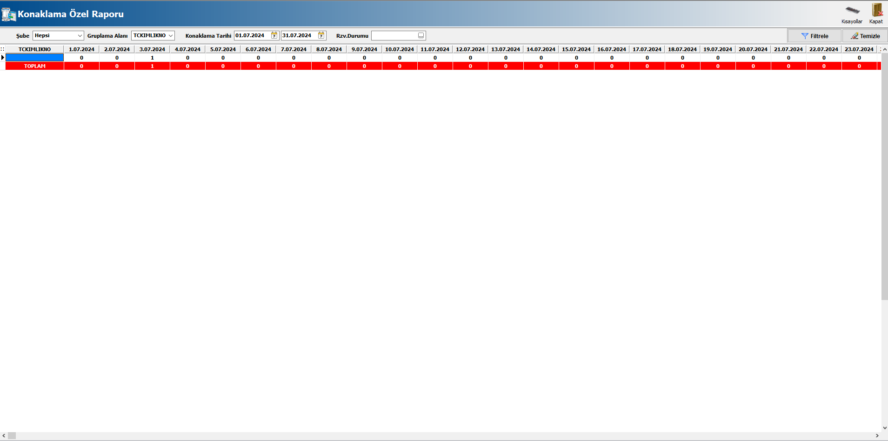
Task: Select TOPLAM value 1 under 3.07.2024
Action: [x=152, y=66]
